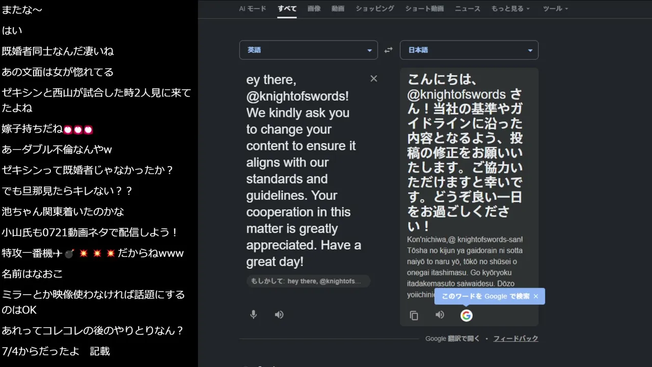Click comment 名前はなおこ
The image size is (652, 367).
pos(32,274)
